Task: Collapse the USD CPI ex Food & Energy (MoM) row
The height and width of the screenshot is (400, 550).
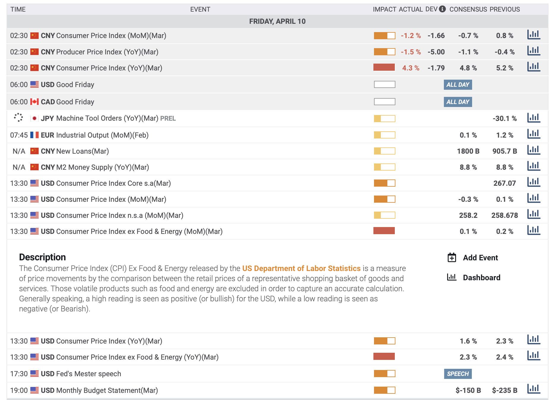Action: pos(277,231)
